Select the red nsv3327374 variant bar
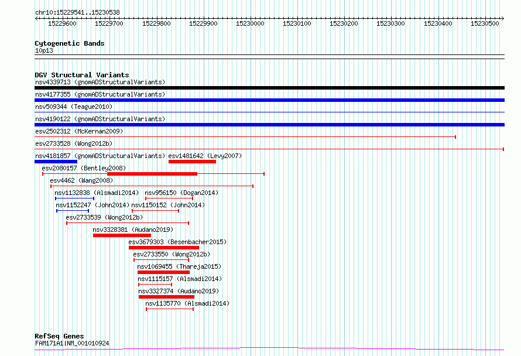 pyautogui.click(x=166, y=297)
